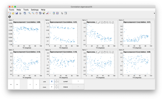The width and height of the screenshot is (163, 100).
Task: Click the < previous frame button
Action: (30, 84)
